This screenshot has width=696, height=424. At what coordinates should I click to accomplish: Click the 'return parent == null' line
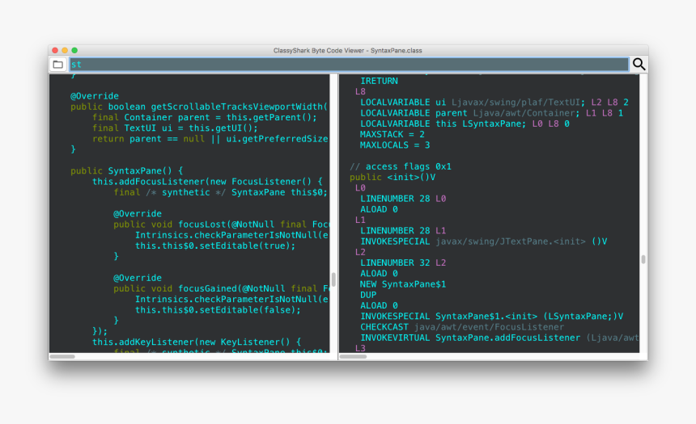210,139
